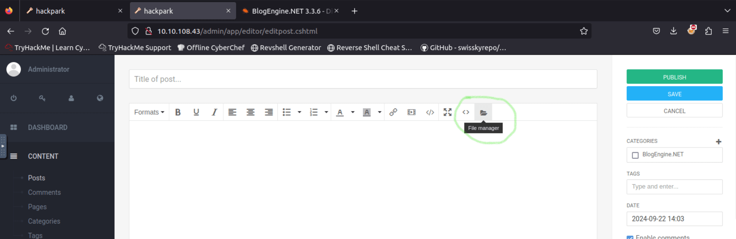
Task: Click the Bold formatting icon
Action: click(x=178, y=112)
